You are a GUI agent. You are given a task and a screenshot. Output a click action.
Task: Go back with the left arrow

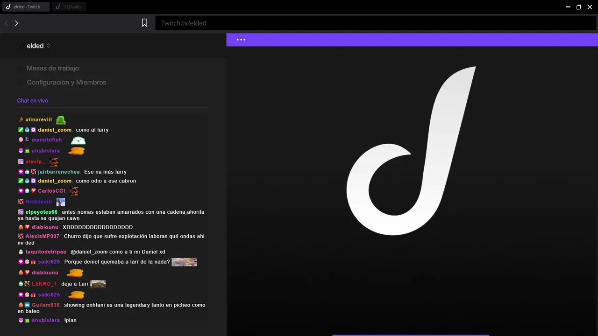click(x=7, y=23)
